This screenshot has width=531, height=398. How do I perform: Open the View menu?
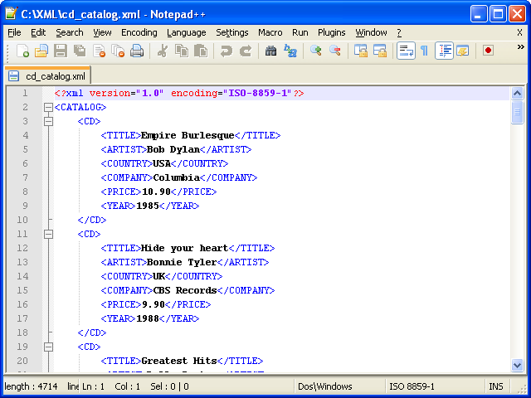102,32
